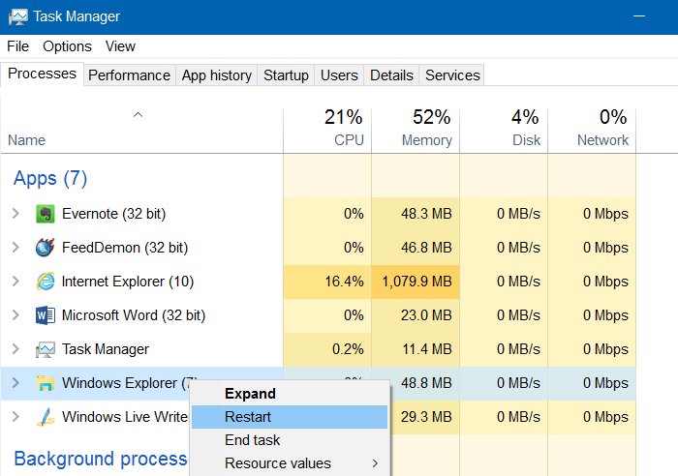Click the Windows Explorer folder icon
The image size is (678, 476).
coord(45,383)
